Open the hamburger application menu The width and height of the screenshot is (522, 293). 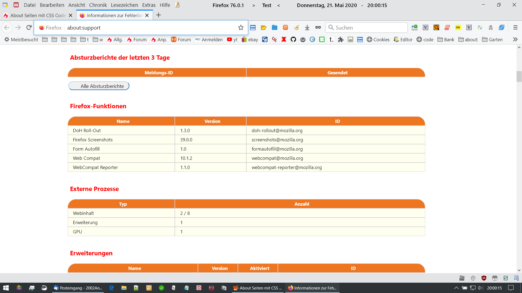[x=515, y=27]
